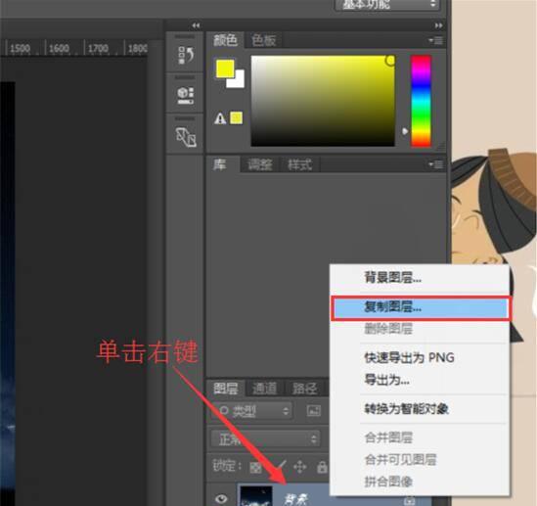
Task: Click 背景 layer thumbnail
Action: [256, 496]
